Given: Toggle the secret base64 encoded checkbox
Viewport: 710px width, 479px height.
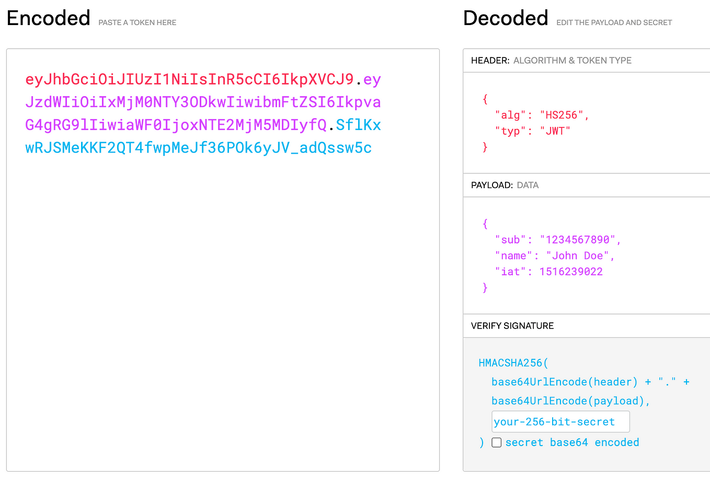Looking at the screenshot, I should (x=497, y=442).
